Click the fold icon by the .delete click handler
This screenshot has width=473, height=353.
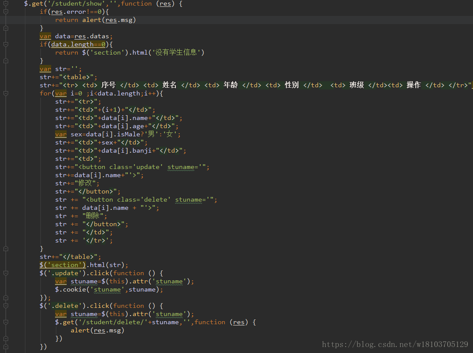5,306
